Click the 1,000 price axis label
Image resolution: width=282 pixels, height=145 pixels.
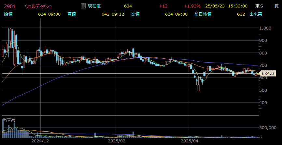click(x=265, y=28)
